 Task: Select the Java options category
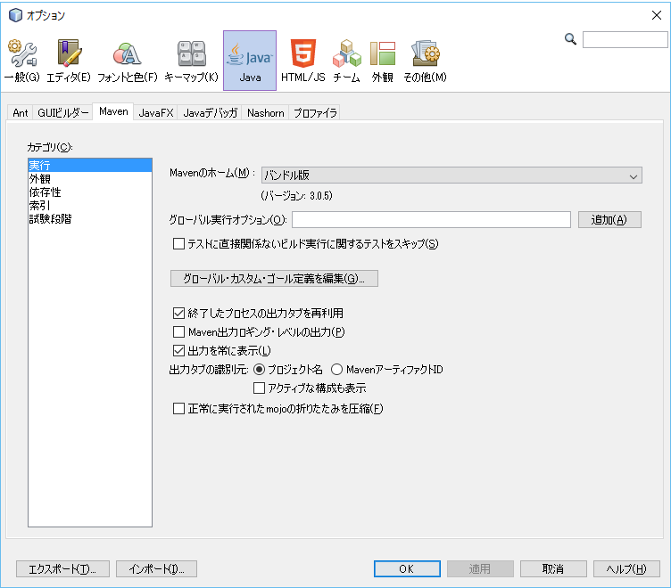[250, 61]
